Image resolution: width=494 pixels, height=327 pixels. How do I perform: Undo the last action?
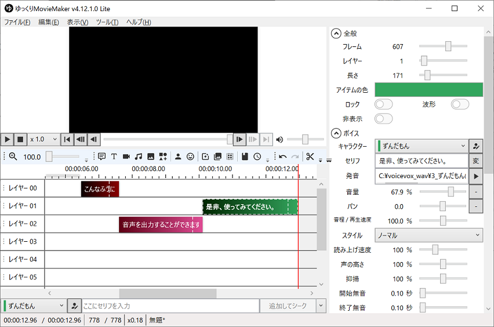coord(282,157)
